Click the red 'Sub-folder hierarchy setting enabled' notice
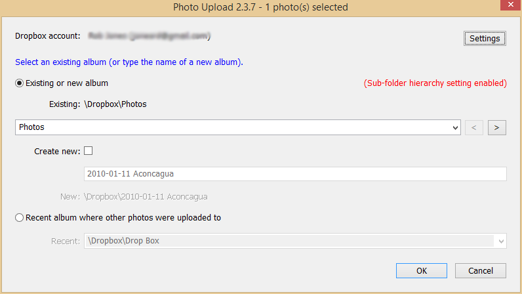Screen dimensions: 522x294 tap(435, 84)
